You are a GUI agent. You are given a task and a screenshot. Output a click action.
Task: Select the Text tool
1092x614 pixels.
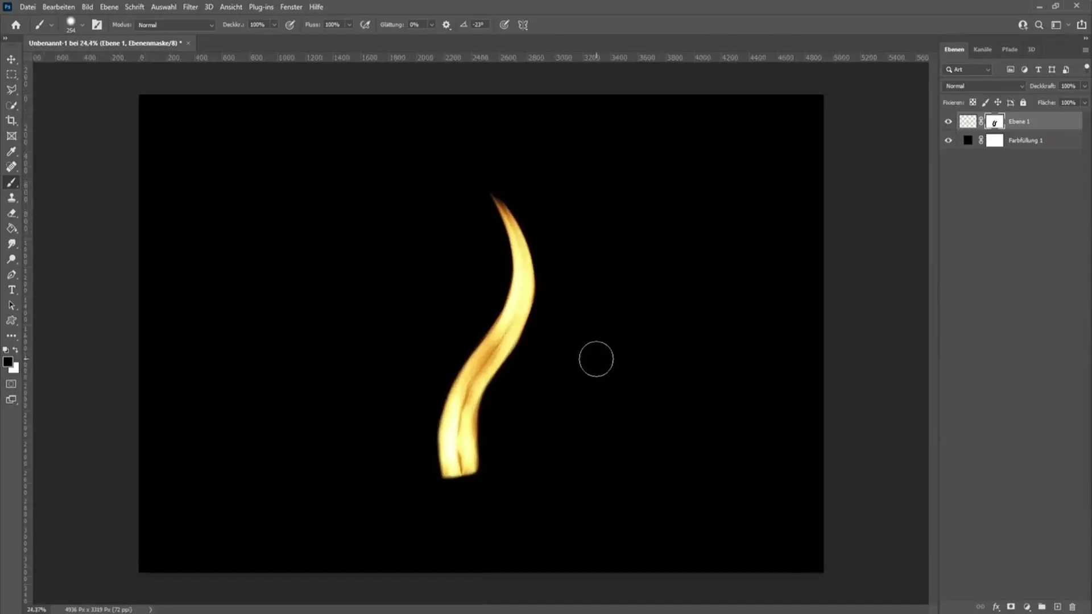tap(11, 290)
